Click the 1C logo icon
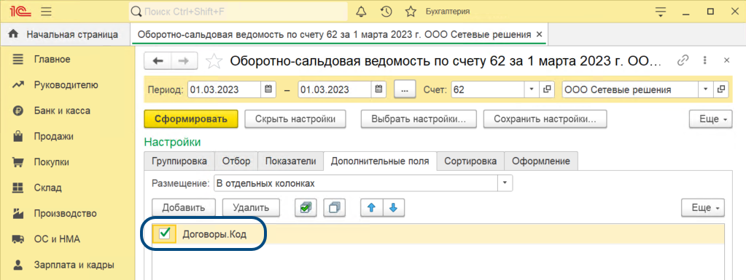This screenshot has height=280, width=746. tap(21, 12)
